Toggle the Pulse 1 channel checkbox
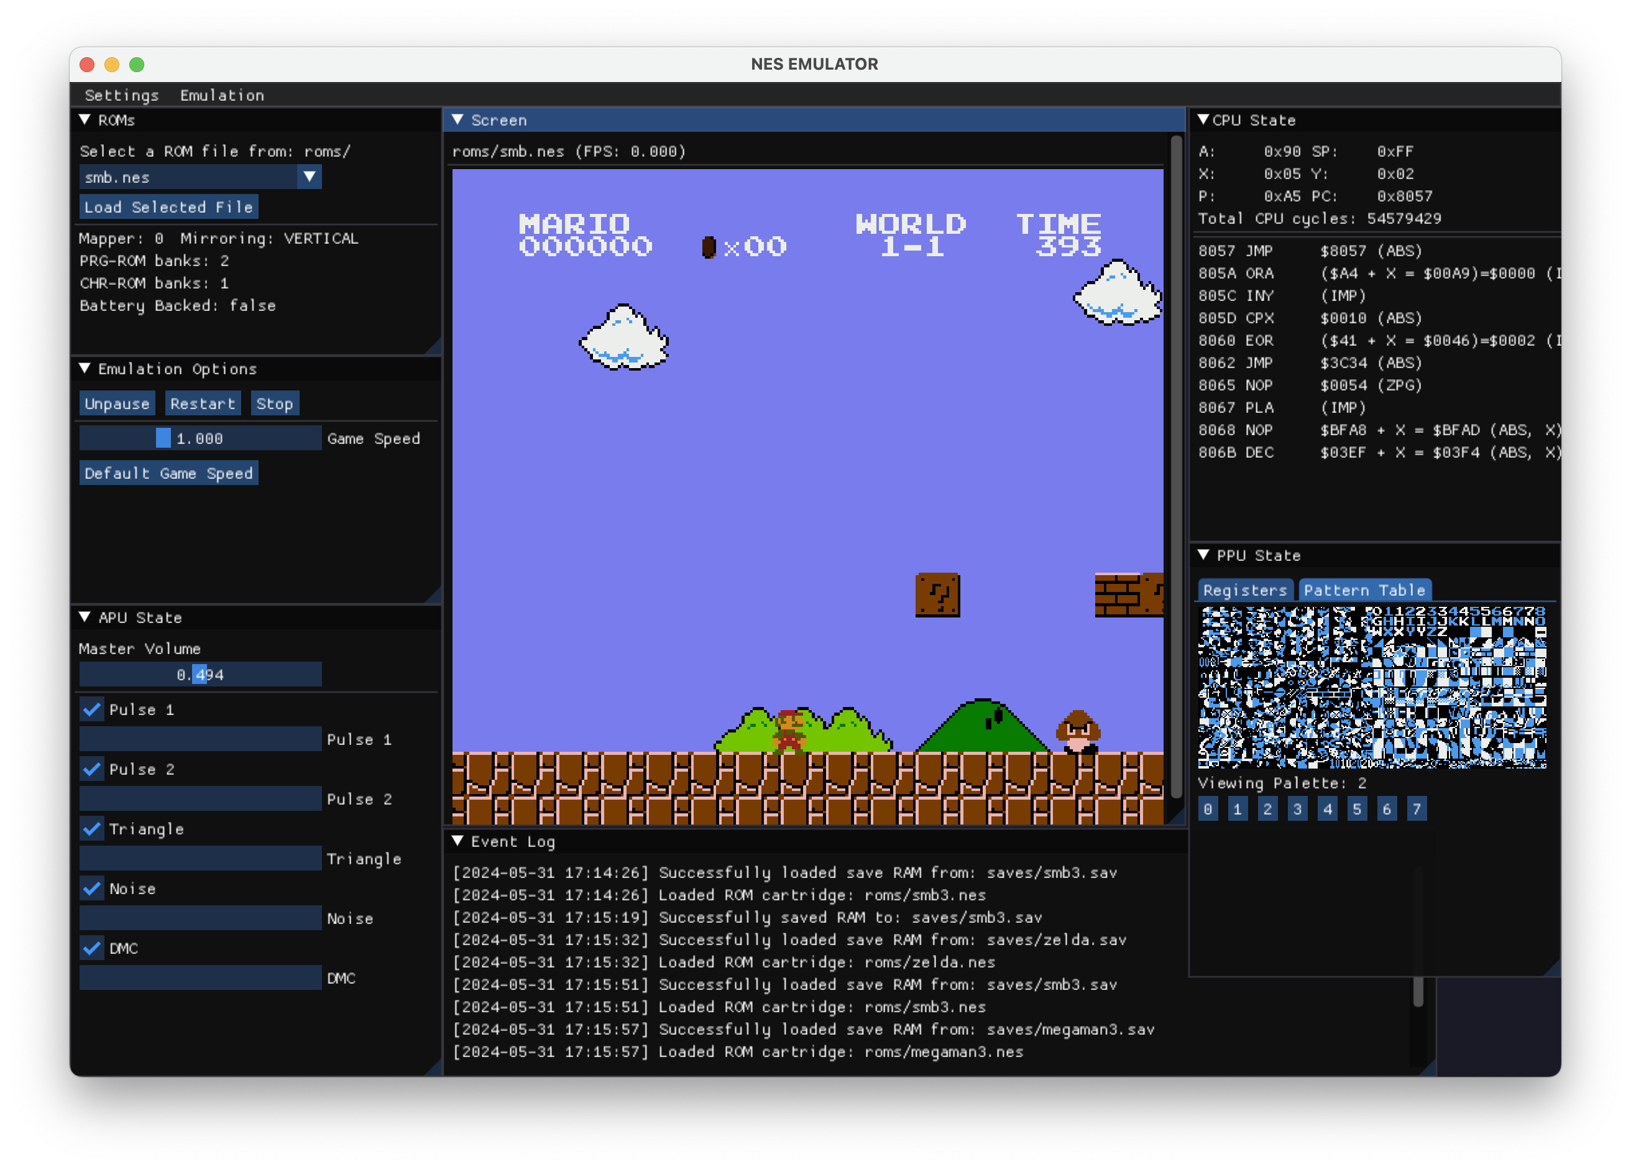Image resolution: width=1631 pixels, height=1169 pixels. point(91,709)
